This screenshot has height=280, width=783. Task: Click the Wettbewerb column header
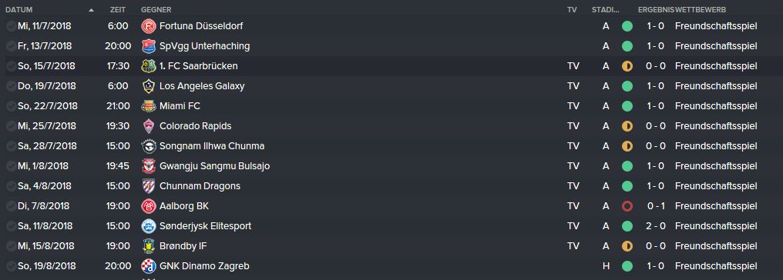pos(700,10)
